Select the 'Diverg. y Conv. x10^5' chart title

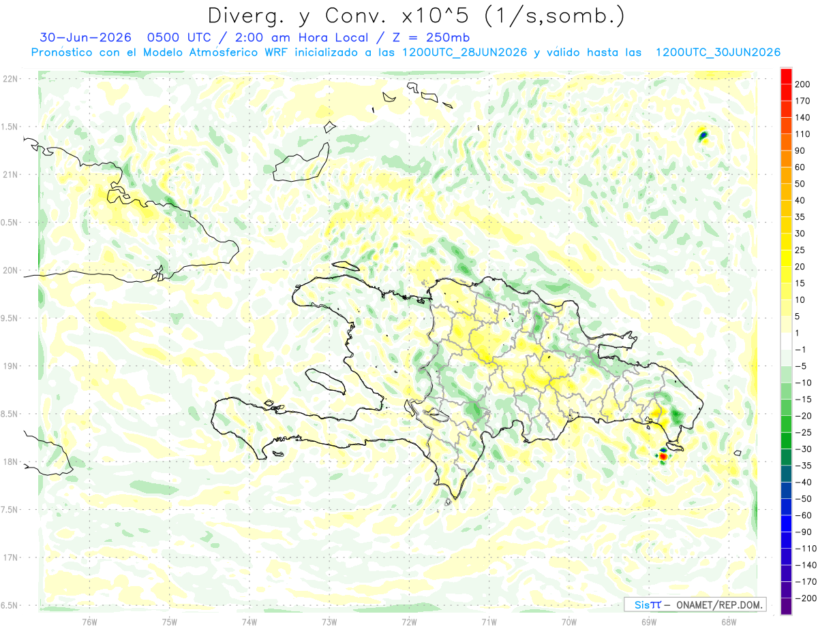point(416,16)
